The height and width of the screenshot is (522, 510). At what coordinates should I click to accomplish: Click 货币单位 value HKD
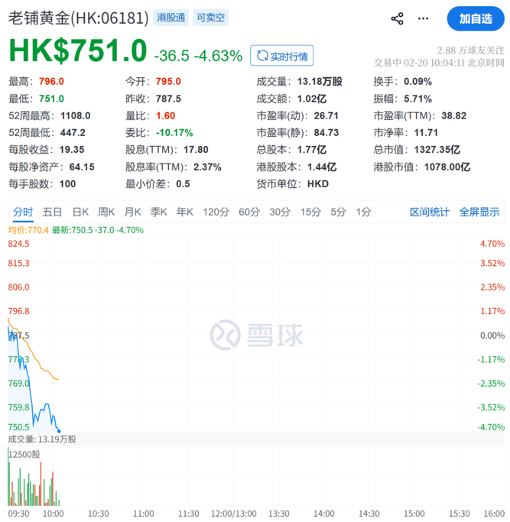(318, 184)
